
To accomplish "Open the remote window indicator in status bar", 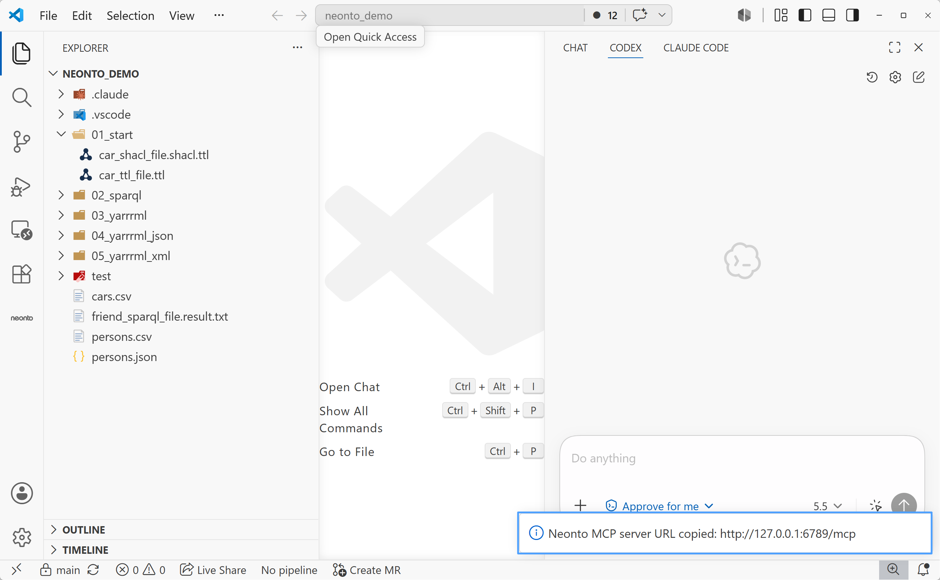I will [x=17, y=570].
